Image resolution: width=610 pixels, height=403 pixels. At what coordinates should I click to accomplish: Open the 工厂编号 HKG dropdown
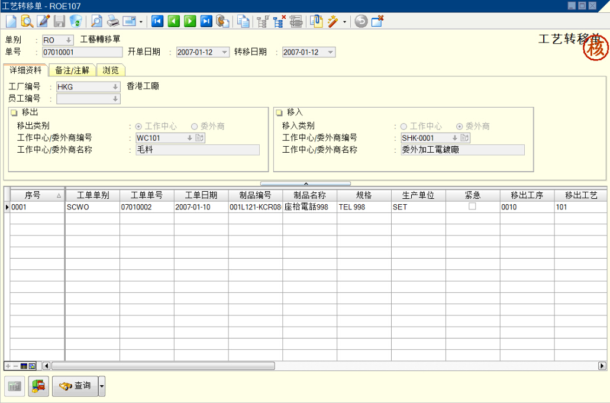(x=115, y=87)
